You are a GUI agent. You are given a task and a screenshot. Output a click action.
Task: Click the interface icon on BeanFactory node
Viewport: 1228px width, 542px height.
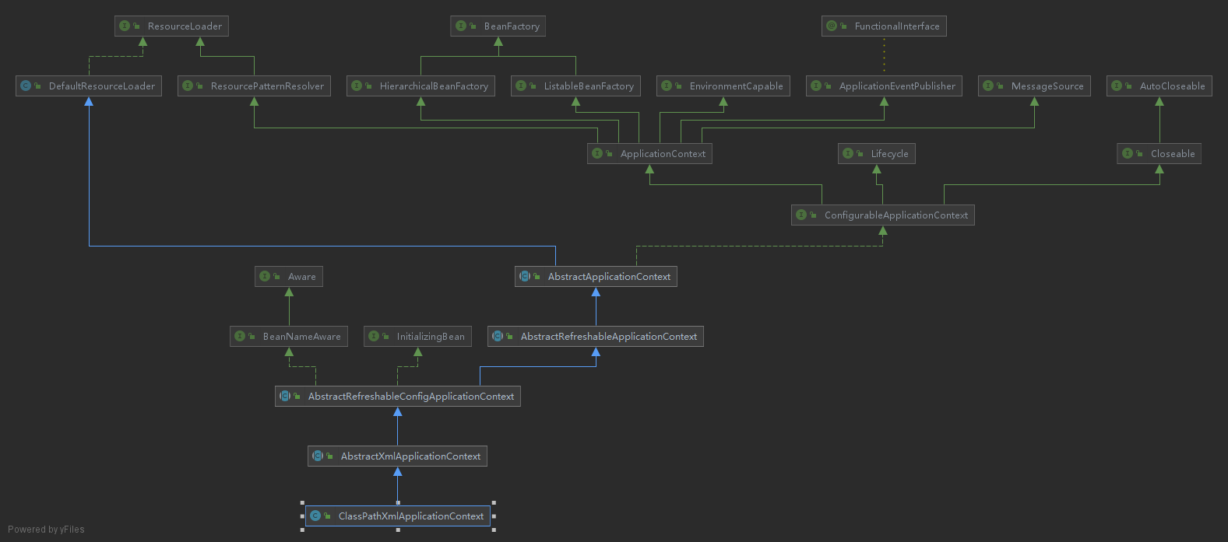[x=461, y=26]
